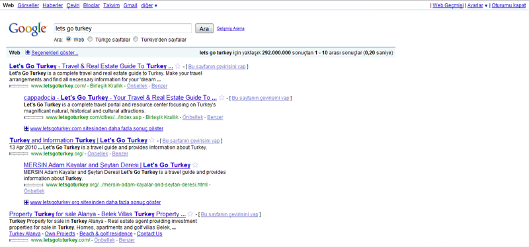Star the cappadocia Let's Go Turkey result
The width and height of the screenshot is (529, 248).
pyautogui.click(x=222, y=97)
